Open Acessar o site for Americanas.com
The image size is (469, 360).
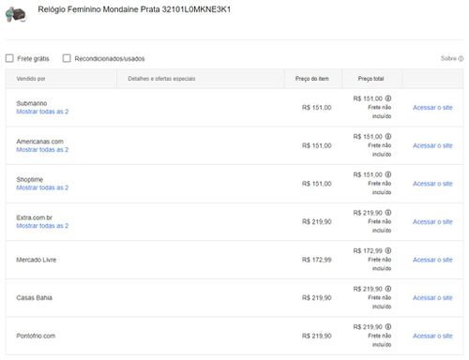pos(432,145)
